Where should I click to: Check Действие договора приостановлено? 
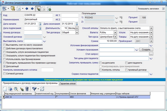(4, 48)
